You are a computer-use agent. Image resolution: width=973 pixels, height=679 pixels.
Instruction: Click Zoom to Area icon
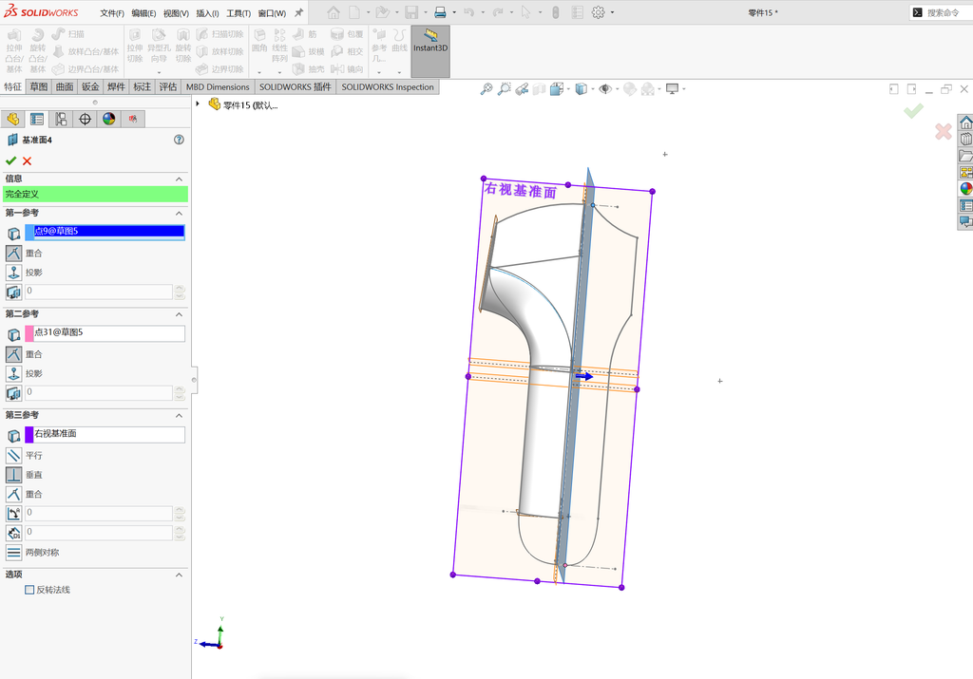[504, 89]
